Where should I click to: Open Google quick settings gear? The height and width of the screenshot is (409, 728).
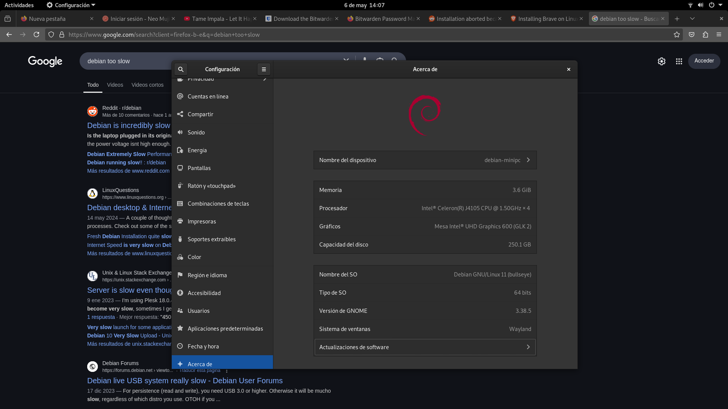pyautogui.click(x=662, y=61)
